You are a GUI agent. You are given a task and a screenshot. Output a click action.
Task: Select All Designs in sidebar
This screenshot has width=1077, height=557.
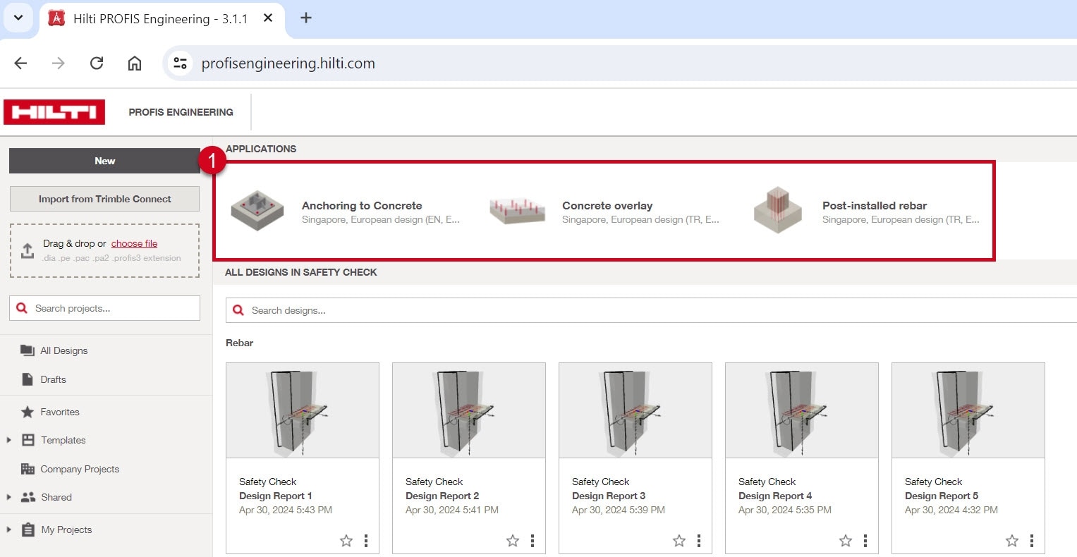coord(63,350)
